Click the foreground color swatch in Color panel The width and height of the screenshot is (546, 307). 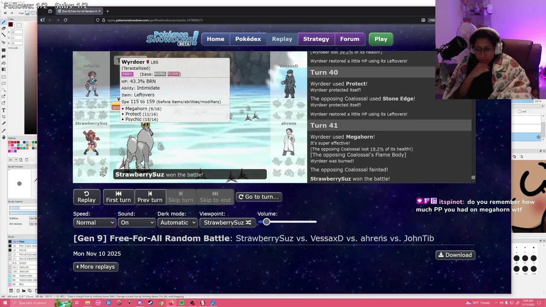tap(10, 24)
